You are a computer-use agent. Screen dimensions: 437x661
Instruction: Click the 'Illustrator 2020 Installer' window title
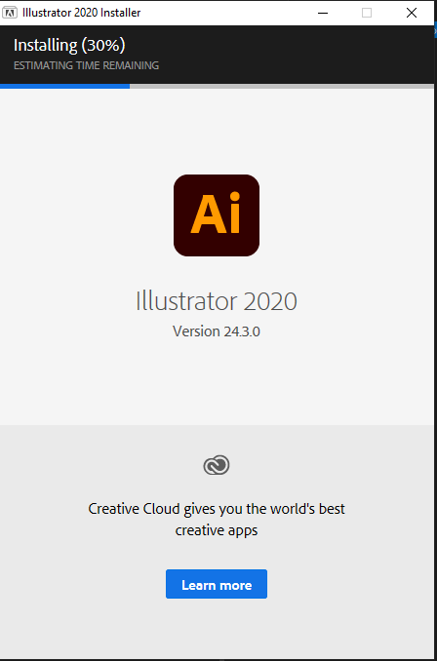tap(81, 13)
